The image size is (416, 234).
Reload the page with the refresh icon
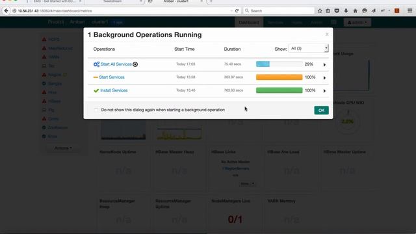coord(237,11)
